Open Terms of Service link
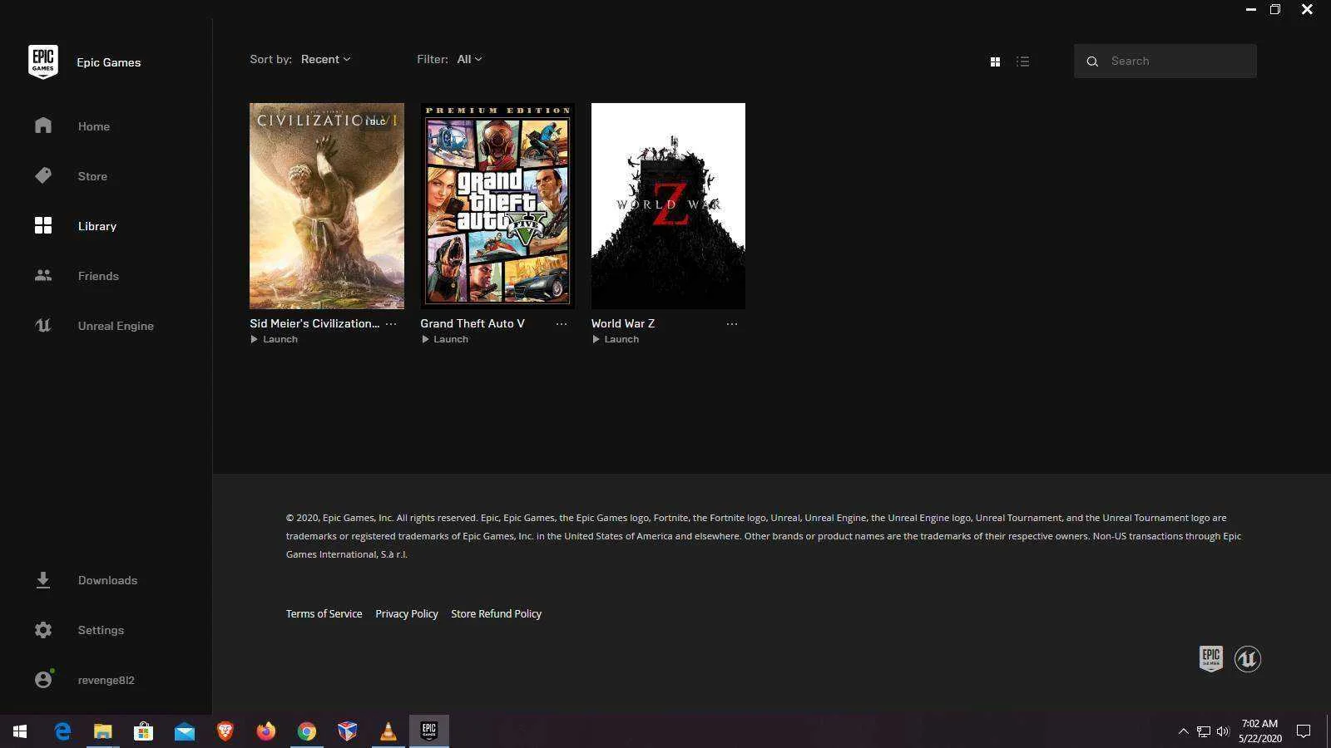This screenshot has height=748, width=1331. coord(324,613)
